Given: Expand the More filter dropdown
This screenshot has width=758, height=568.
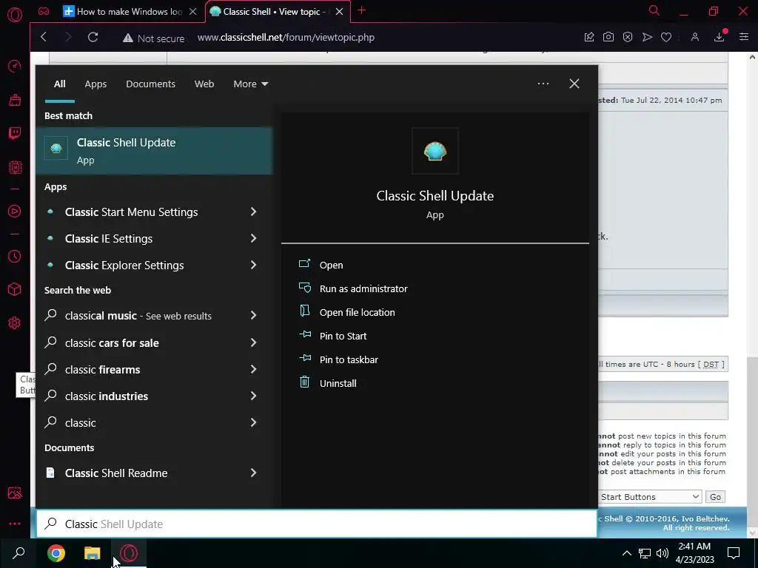Looking at the screenshot, I should 250,84.
